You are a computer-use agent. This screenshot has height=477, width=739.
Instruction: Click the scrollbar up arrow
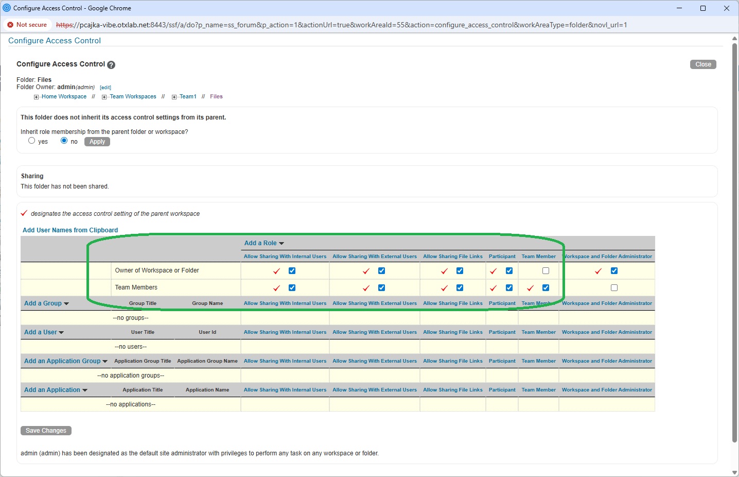(735, 39)
